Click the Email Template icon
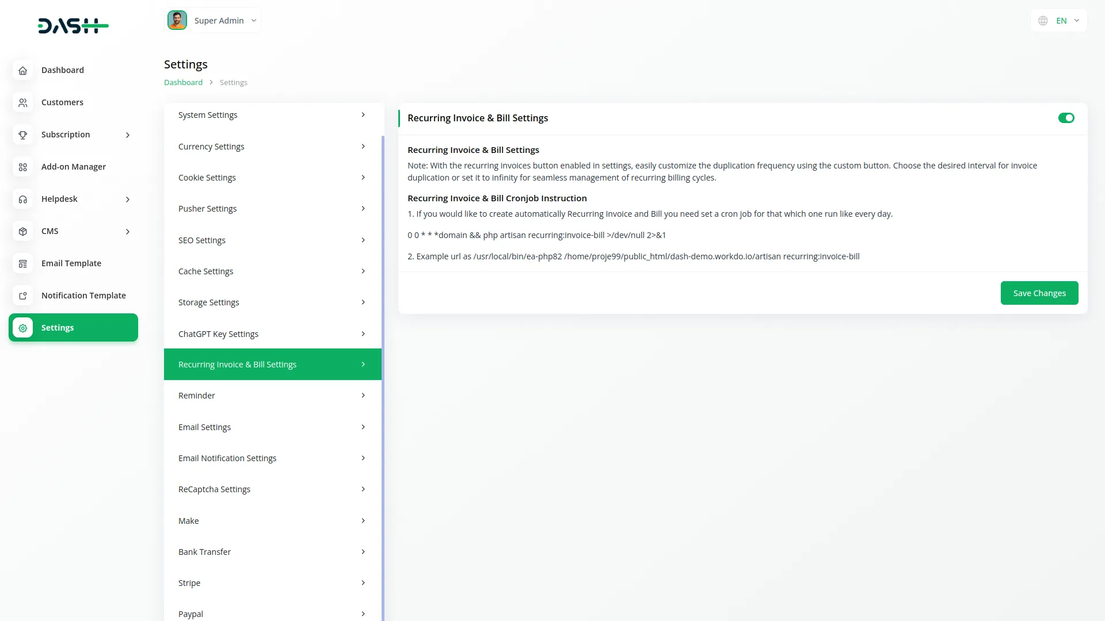1105x621 pixels. coord(23,263)
